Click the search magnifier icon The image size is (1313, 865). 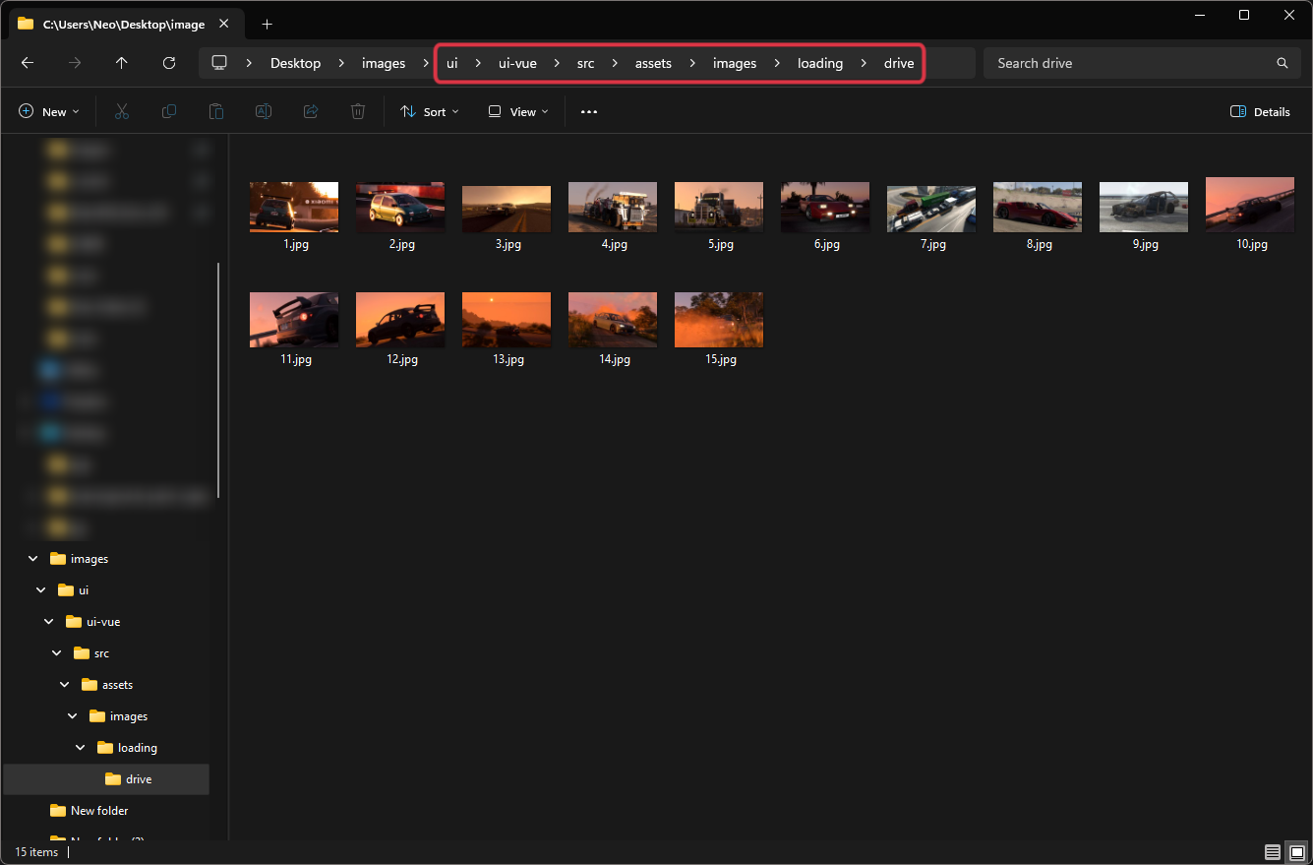tap(1283, 63)
